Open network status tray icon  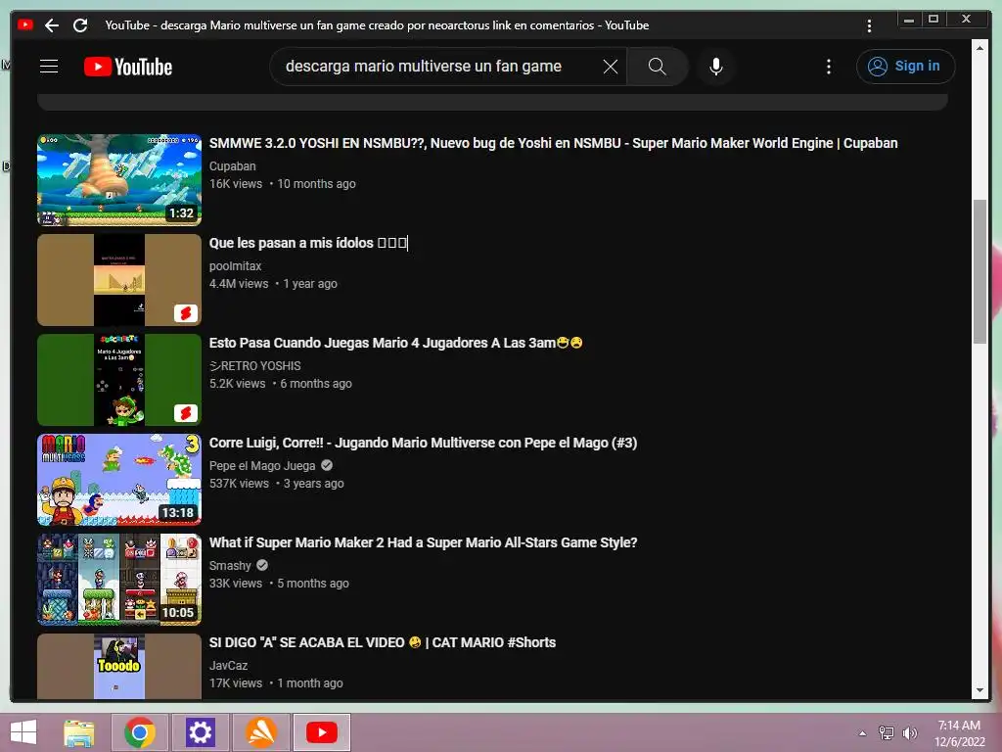pos(887,732)
